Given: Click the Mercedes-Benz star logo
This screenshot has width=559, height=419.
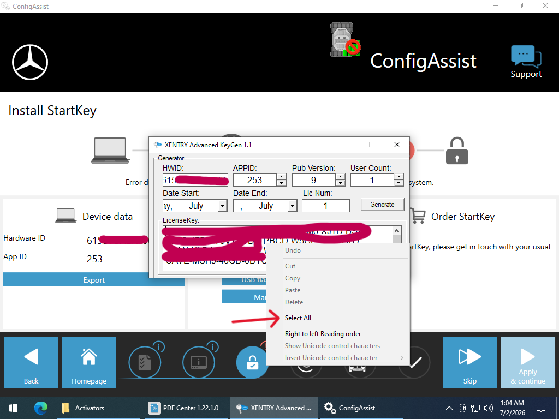Looking at the screenshot, I should (x=30, y=62).
